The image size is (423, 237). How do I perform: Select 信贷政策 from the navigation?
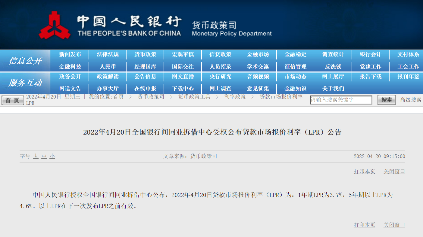[221, 54]
